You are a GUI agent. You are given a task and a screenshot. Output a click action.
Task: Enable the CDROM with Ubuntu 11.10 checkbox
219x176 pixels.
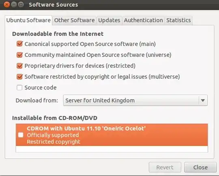(21, 135)
